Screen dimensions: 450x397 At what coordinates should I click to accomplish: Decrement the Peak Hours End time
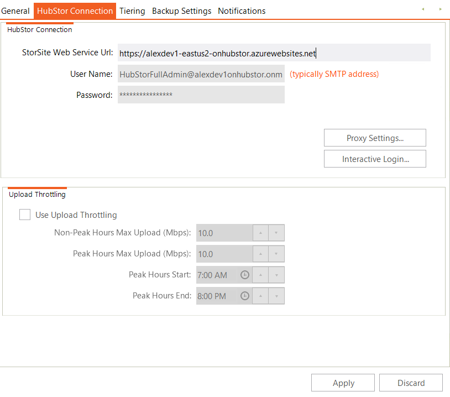276,296
